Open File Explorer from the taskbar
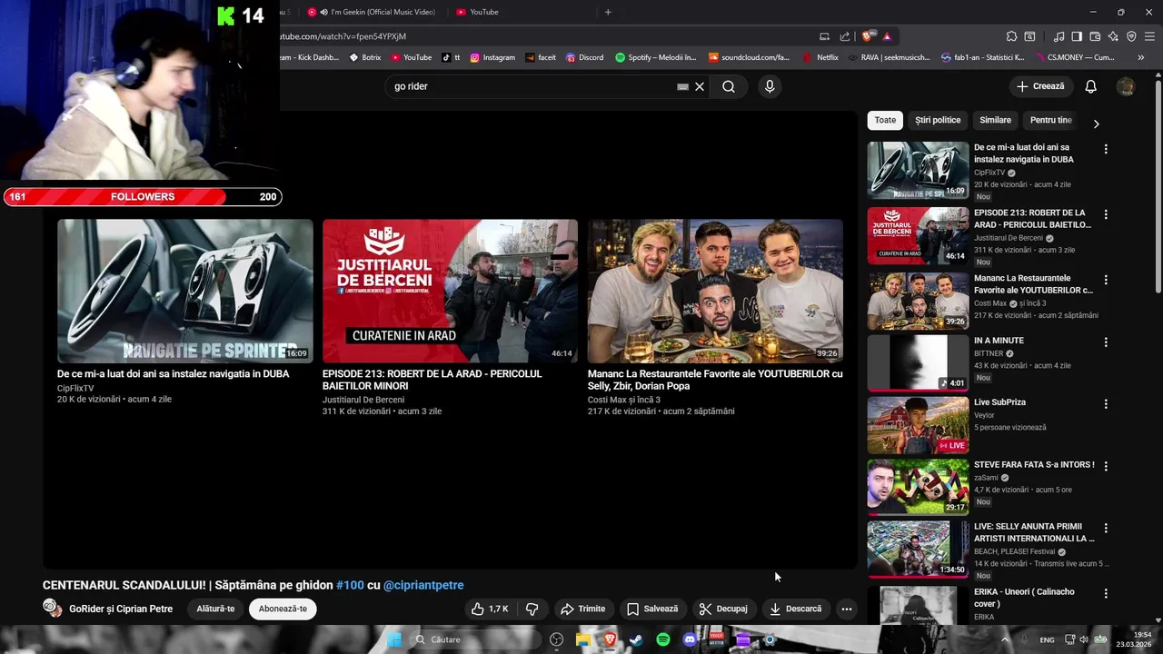The width and height of the screenshot is (1163, 654). tap(583, 639)
